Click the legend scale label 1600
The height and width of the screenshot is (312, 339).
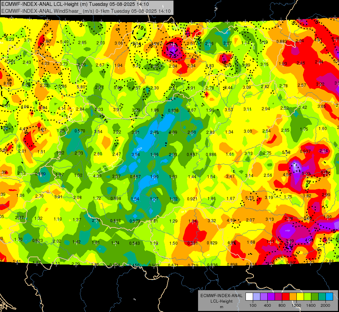coord(311,305)
